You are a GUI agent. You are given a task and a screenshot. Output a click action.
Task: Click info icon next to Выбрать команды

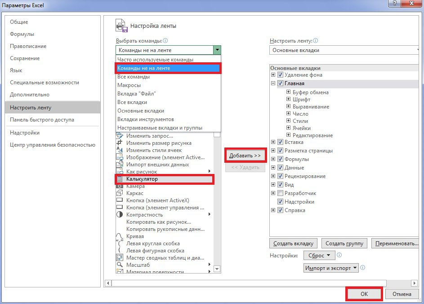pos(165,41)
